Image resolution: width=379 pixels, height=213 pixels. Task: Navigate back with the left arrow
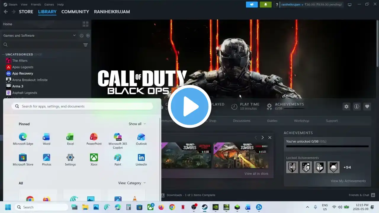click(6, 12)
